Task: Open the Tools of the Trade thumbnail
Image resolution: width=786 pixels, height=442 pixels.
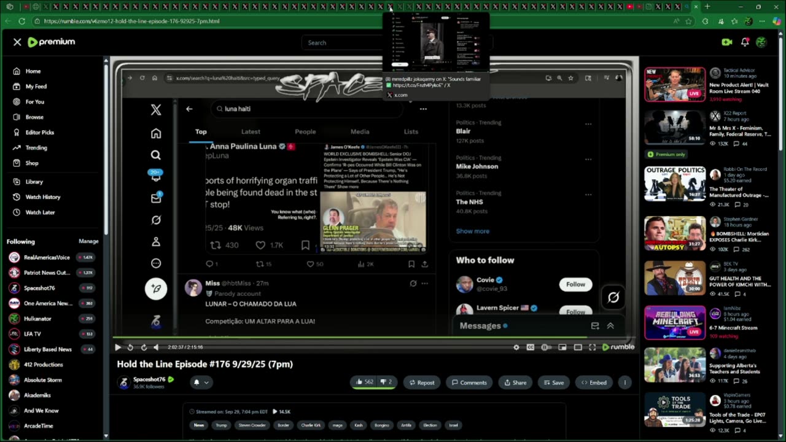Action: pyautogui.click(x=674, y=409)
